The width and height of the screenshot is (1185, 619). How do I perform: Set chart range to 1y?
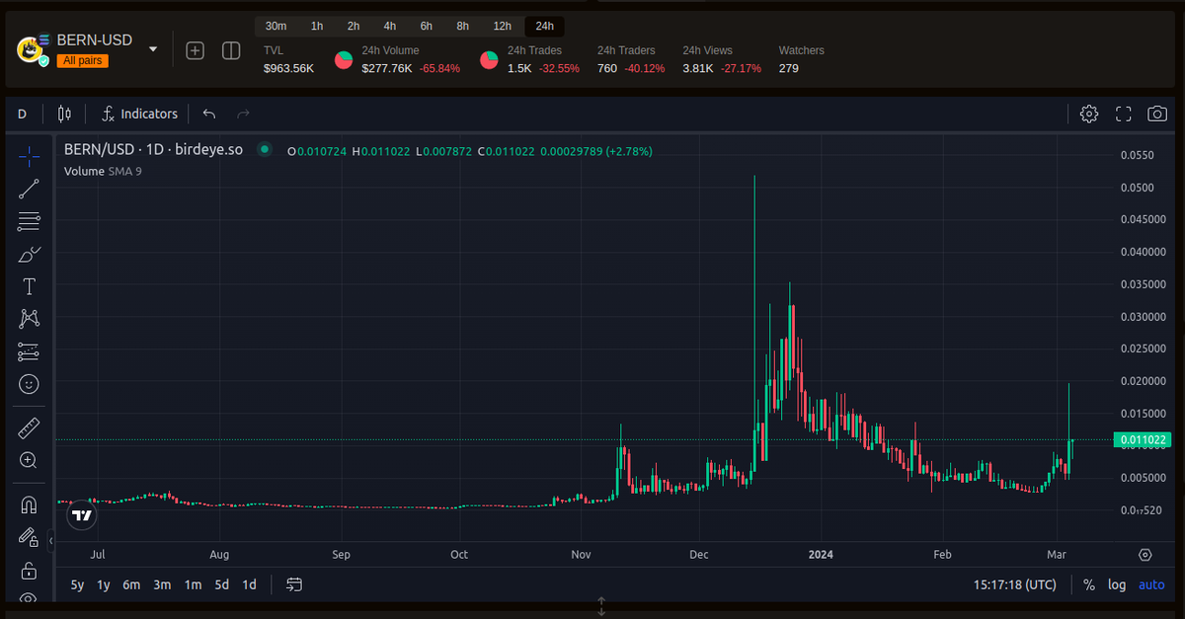[103, 584]
